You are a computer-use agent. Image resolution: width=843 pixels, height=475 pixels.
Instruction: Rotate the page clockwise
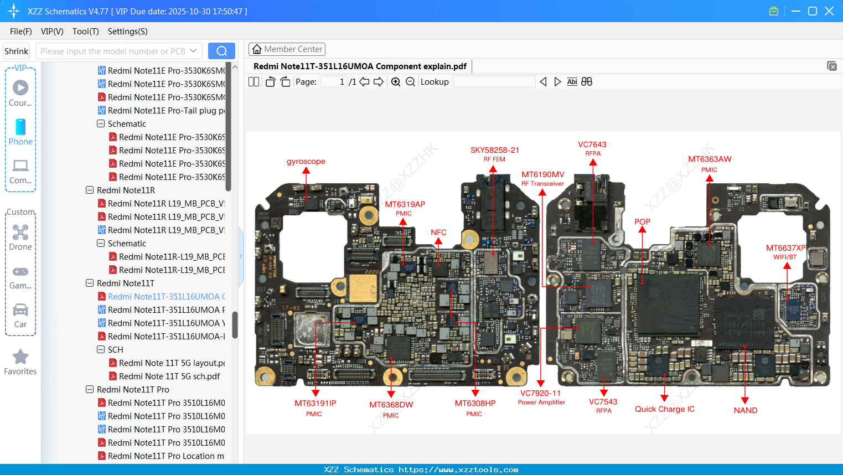pos(285,81)
